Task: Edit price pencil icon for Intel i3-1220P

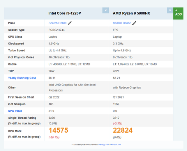Action: pos(70,23)
